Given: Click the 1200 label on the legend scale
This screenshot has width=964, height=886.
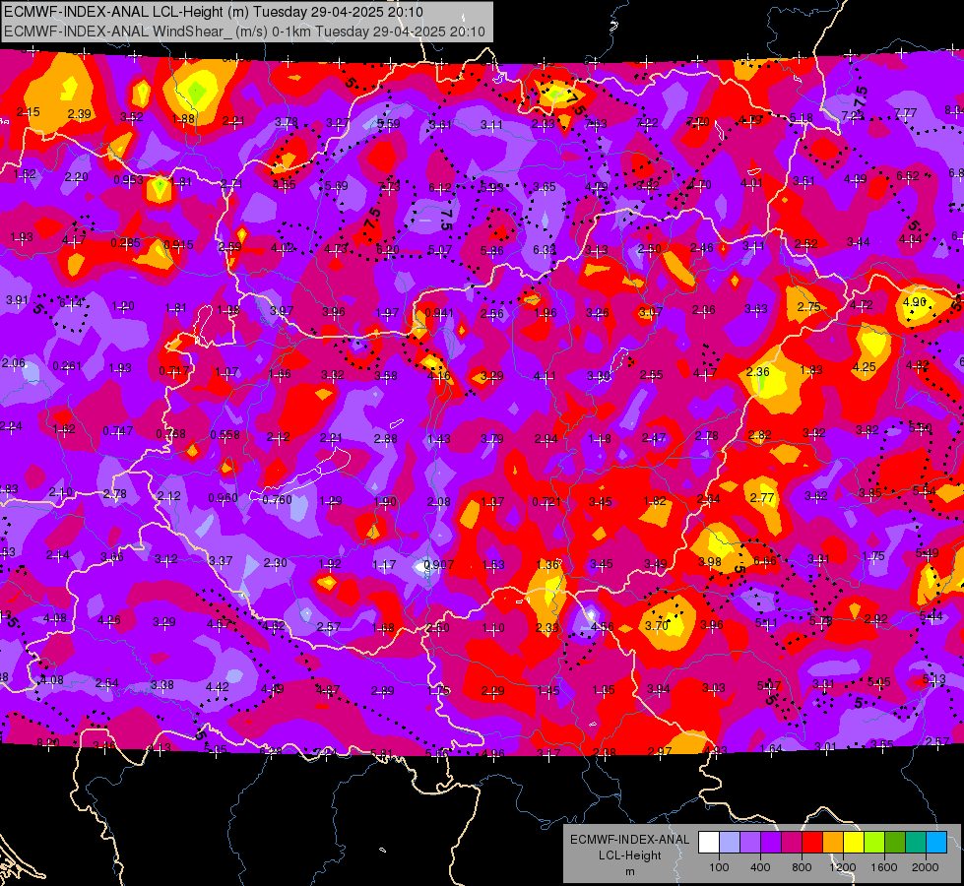Looking at the screenshot, I should click(843, 867).
